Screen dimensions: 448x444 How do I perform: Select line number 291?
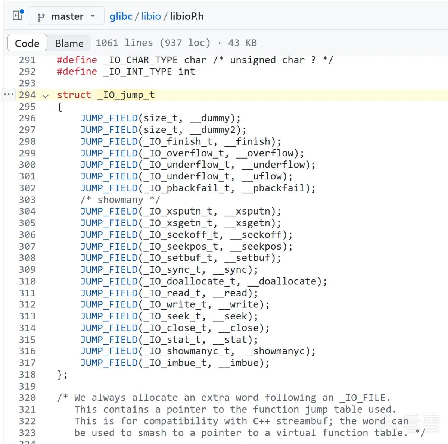pyautogui.click(x=27, y=60)
